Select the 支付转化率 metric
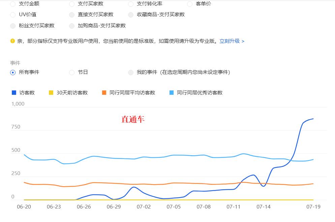335x222 pixels. [x=130, y=4]
